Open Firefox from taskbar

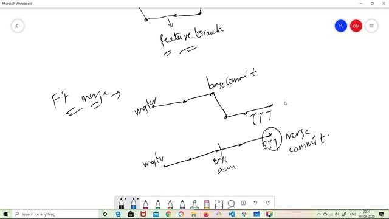[206, 214]
